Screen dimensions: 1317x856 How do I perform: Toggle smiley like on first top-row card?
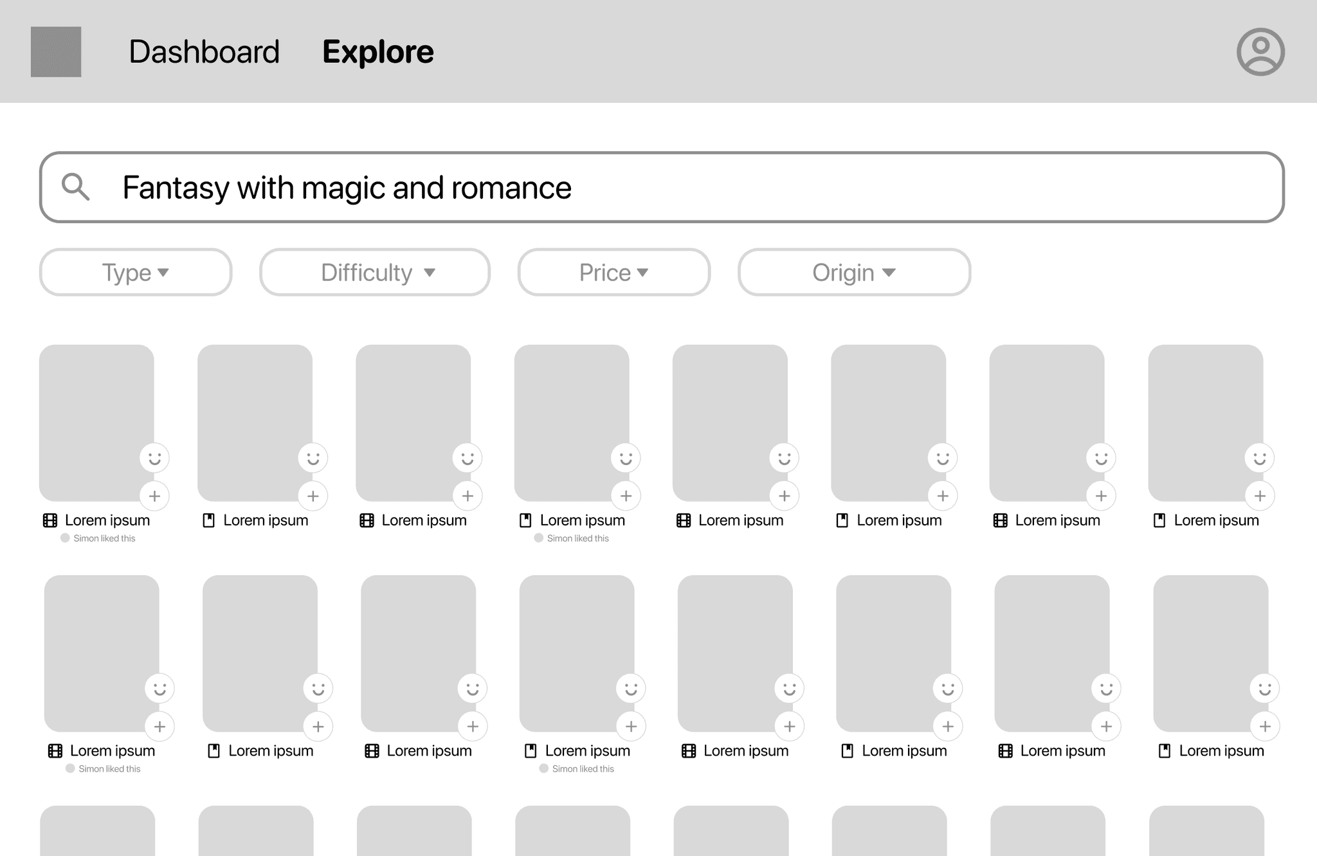[154, 459]
